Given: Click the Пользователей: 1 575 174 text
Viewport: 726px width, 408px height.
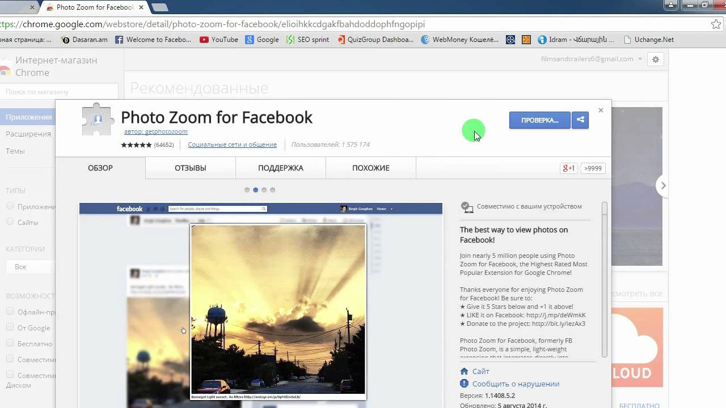Looking at the screenshot, I should (x=331, y=144).
